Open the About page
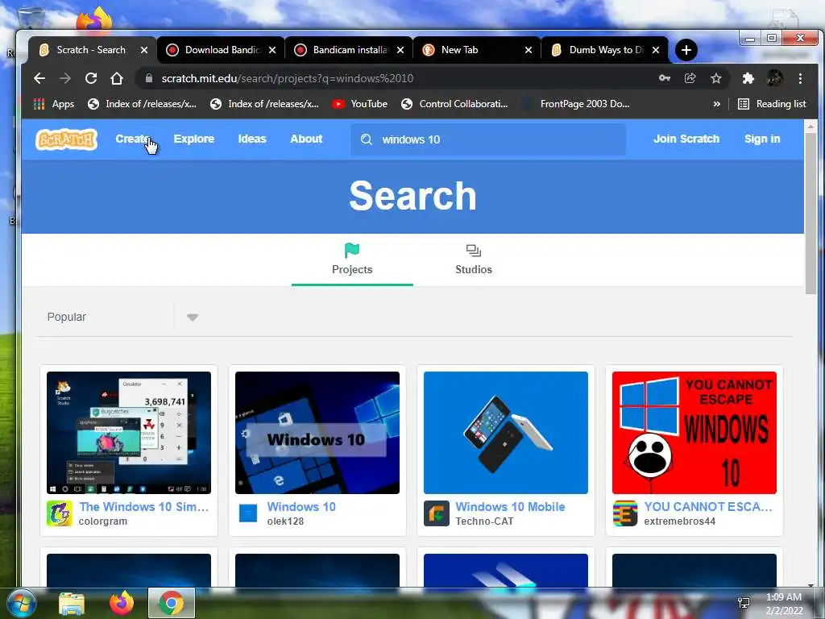 point(306,139)
